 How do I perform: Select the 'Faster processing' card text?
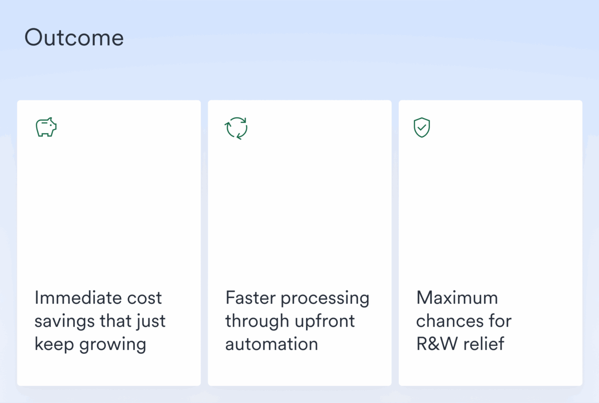click(x=297, y=321)
